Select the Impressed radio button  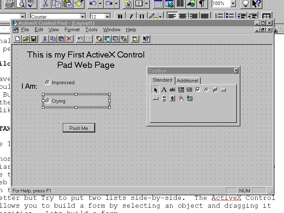pyautogui.click(x=48, y=82)
